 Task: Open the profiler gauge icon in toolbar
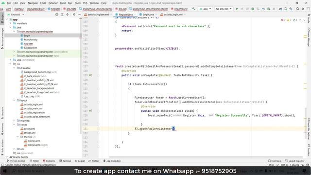tap(263, 9)
